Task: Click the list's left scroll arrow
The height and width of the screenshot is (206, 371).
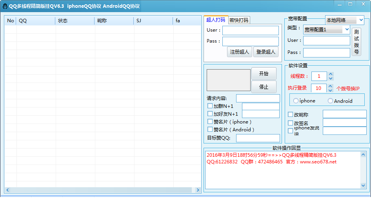Action: point(7,190)
